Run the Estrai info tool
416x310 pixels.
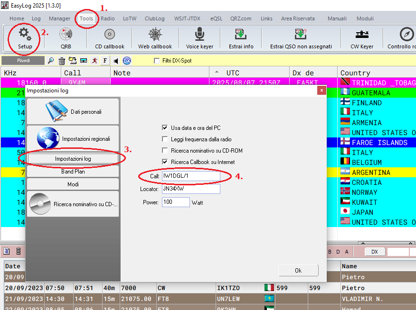(241, 39)
